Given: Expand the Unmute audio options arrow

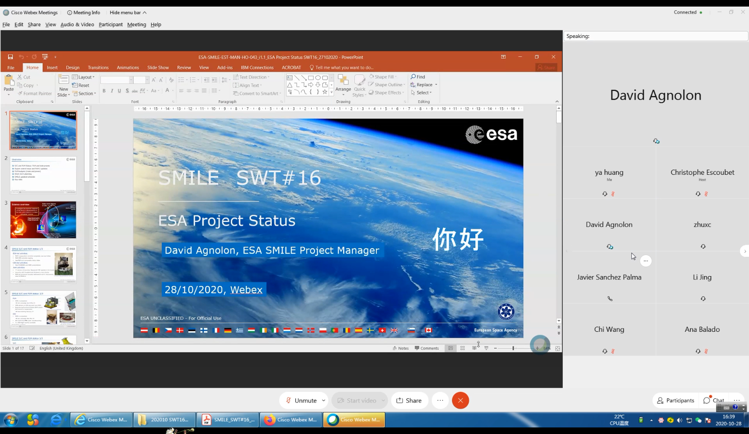Looking at the screenshot, I should tap(323, 400).
